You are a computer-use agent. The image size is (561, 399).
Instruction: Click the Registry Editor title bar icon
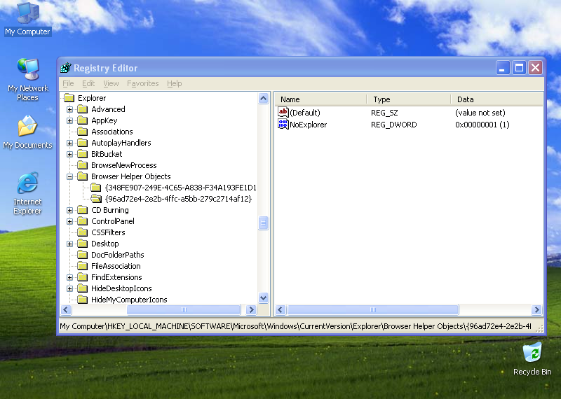pyautogui.click(x=66, y=67)
